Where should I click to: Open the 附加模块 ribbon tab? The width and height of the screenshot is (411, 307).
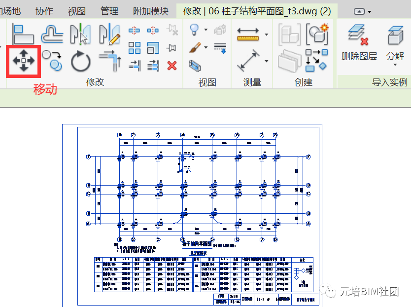point(151,11)
